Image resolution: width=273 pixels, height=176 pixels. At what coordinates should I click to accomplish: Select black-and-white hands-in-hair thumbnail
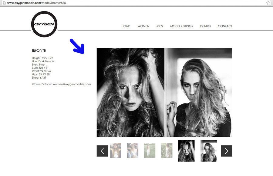pyautogui.click(x=186, y=151)
